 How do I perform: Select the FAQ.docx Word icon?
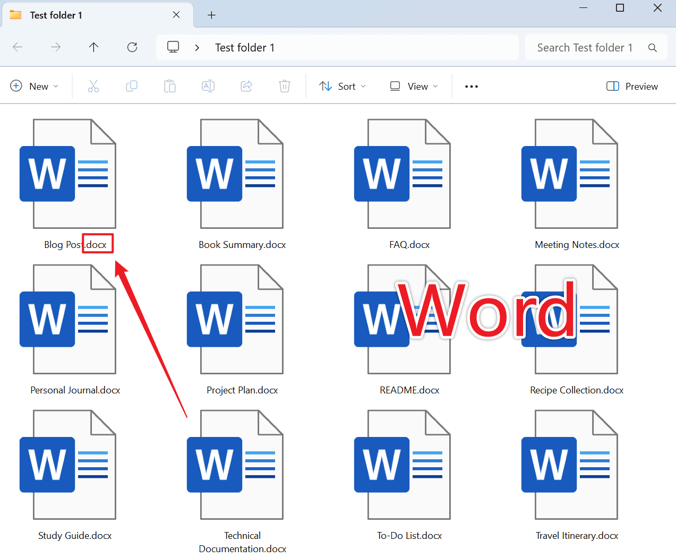[x=403, y=174]
